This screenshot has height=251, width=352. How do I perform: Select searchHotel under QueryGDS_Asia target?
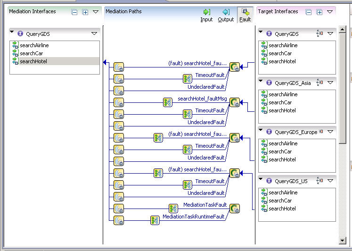click(x=282, y=110)
